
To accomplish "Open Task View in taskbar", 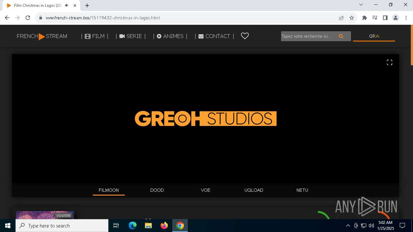I will point(116,226).
